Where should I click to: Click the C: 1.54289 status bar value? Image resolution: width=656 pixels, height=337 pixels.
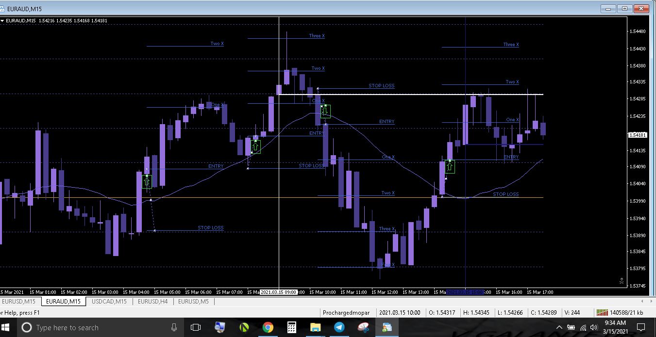[543, 313]
